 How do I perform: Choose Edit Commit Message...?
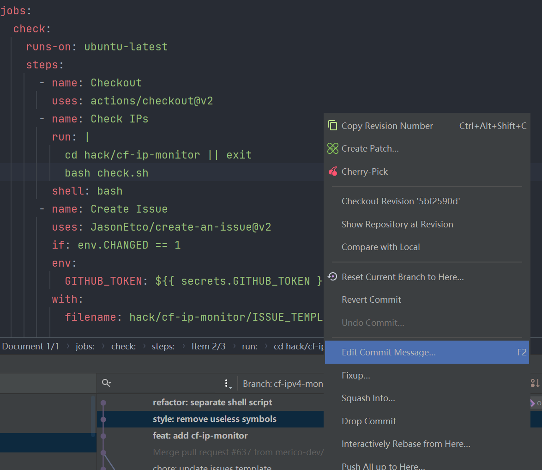427,352
